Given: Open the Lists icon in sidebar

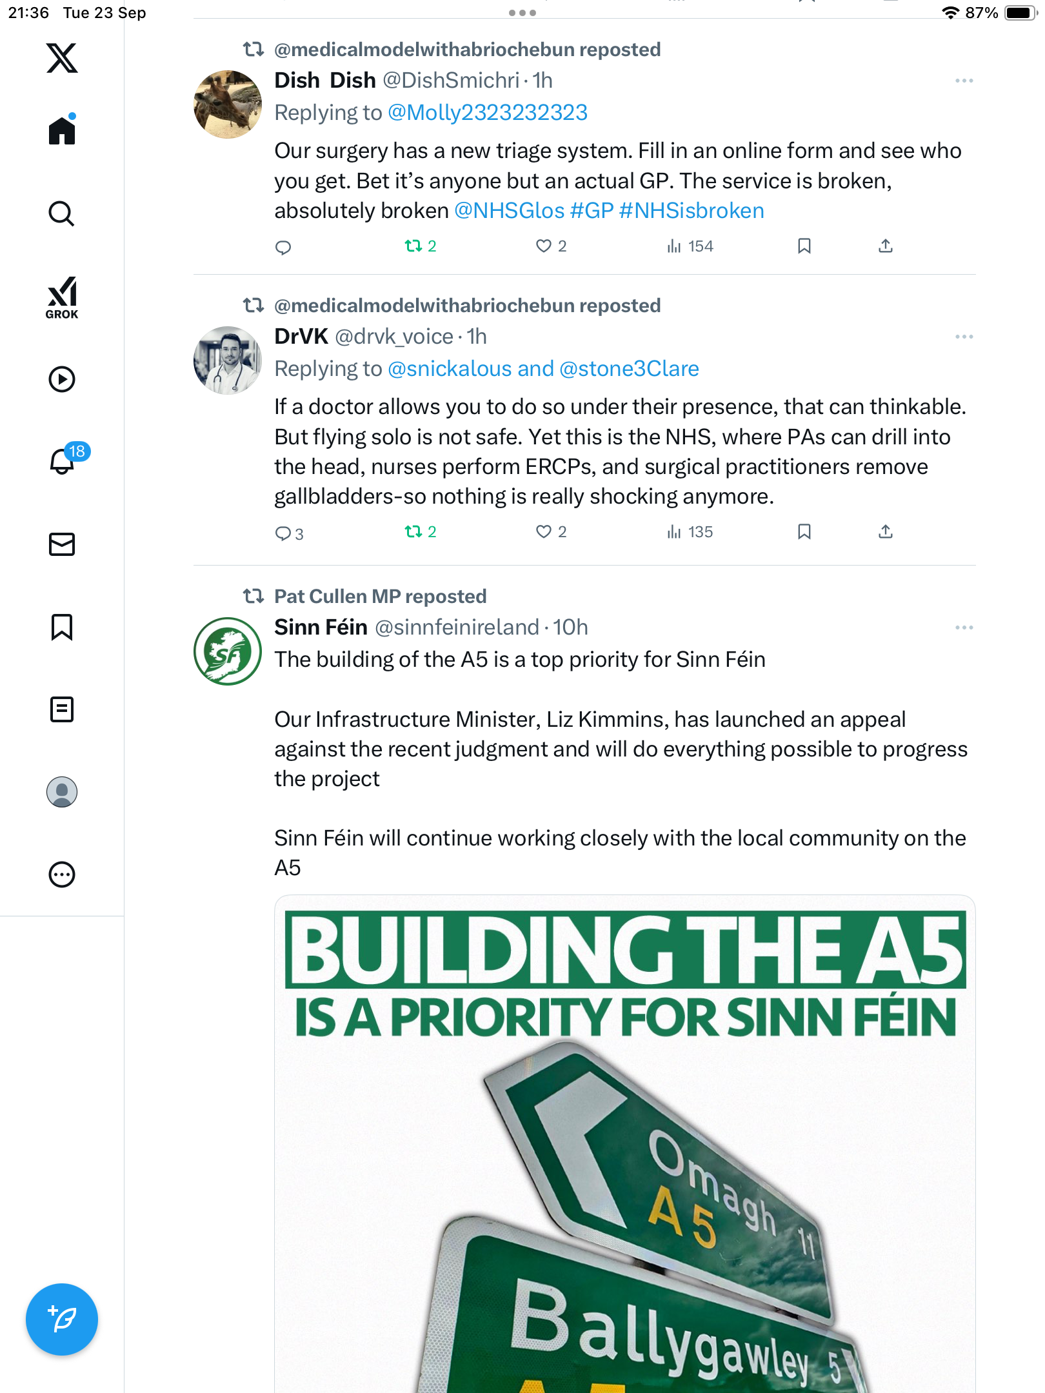Looking at the screenshot, I should (x=62, y=709).
